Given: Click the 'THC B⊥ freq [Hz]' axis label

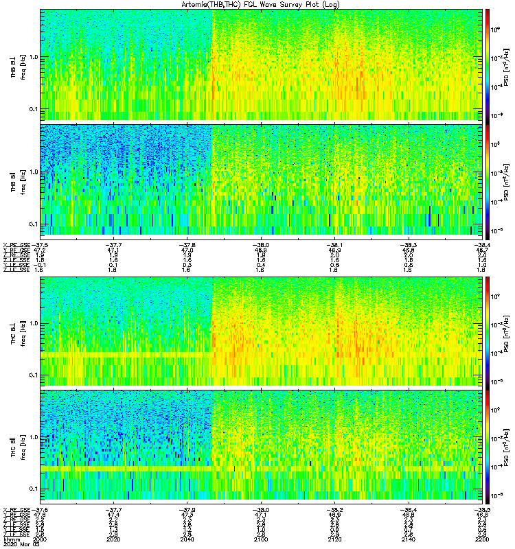Looking at the screenshot, I should pos(18,333).
